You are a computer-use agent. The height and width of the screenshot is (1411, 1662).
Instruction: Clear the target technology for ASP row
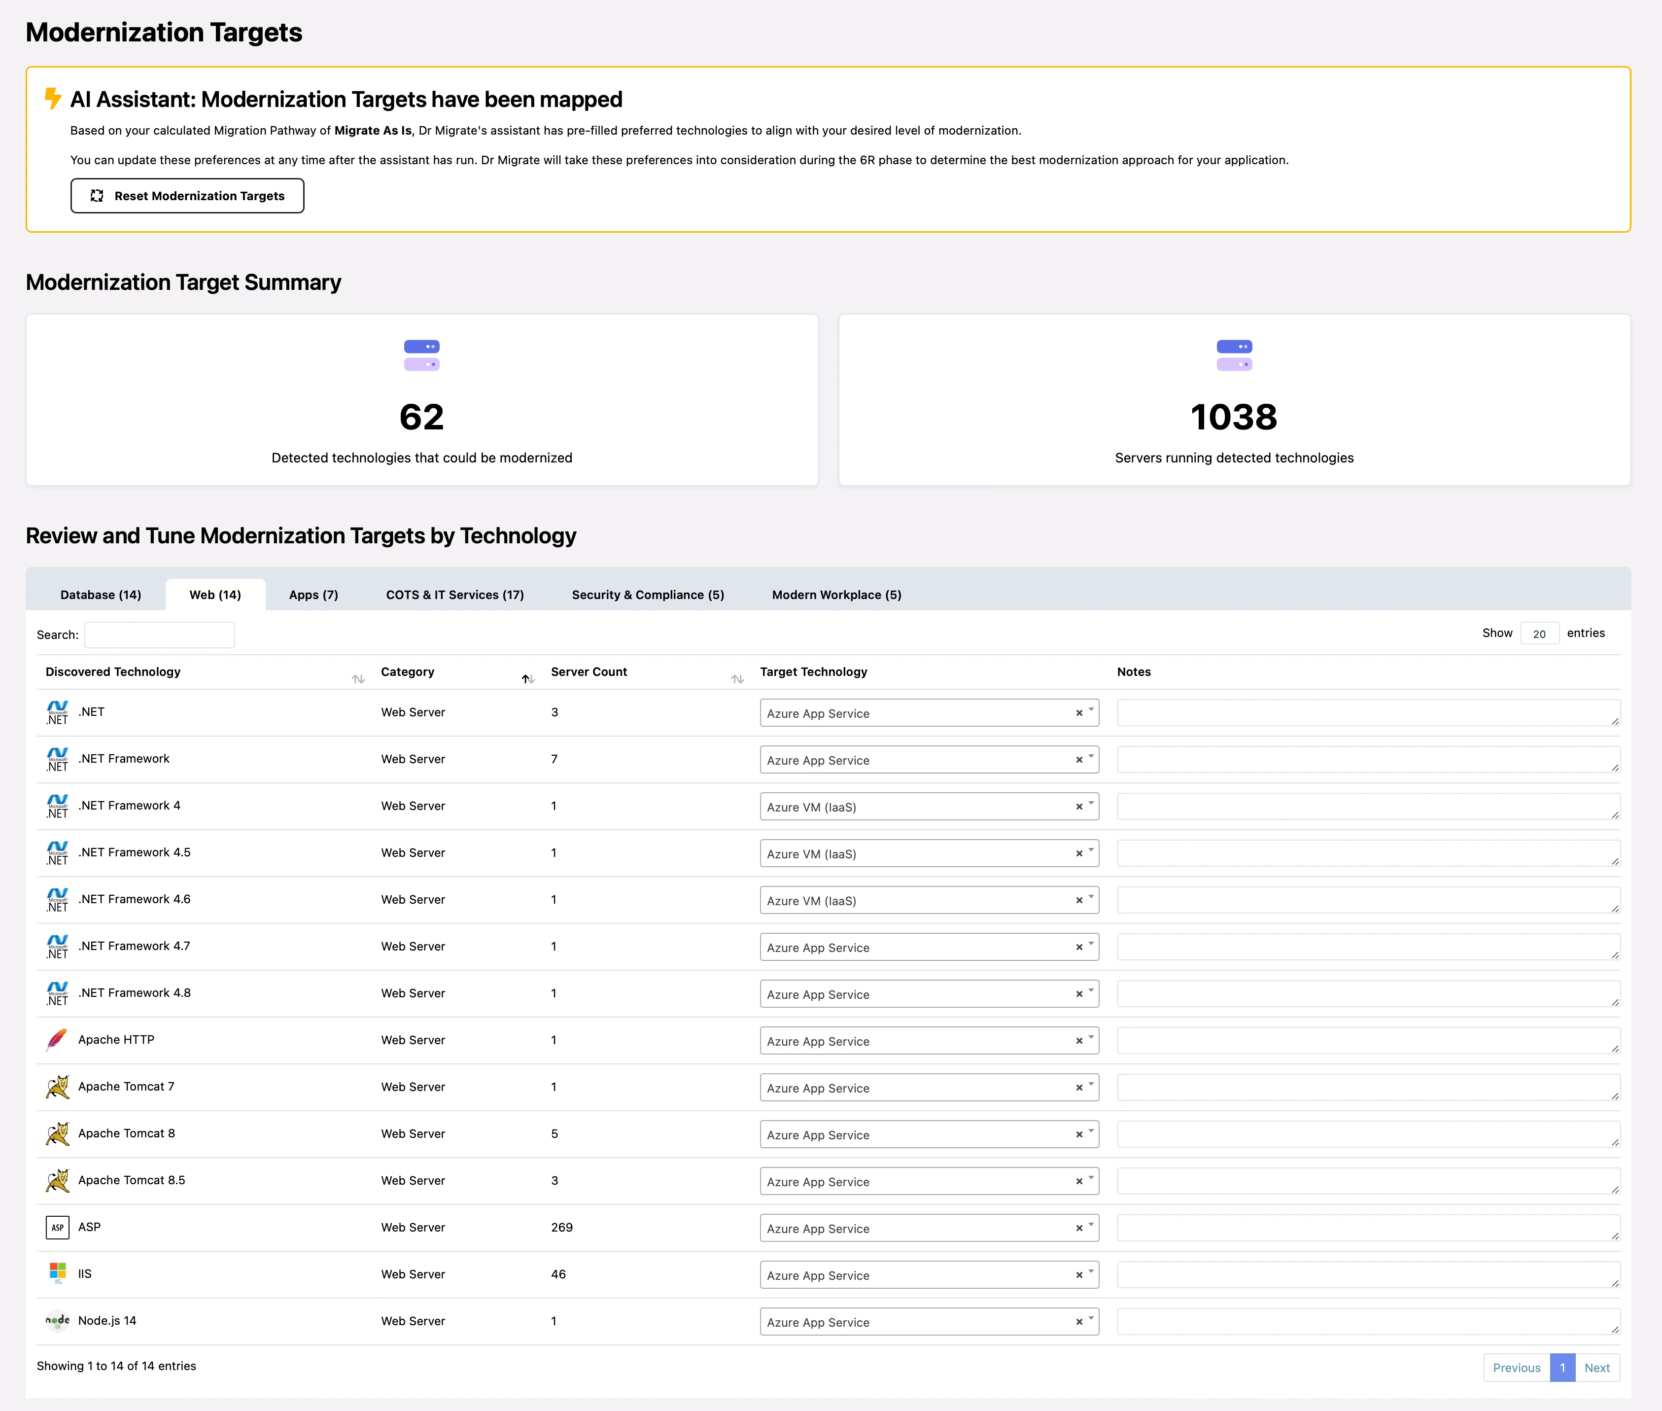(1079, 1229)
